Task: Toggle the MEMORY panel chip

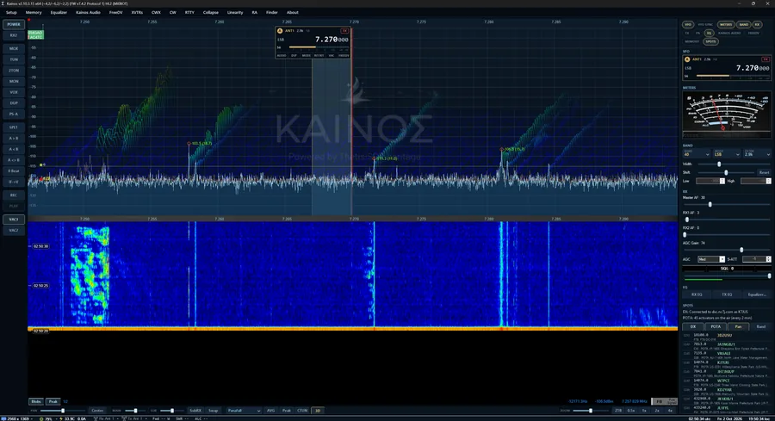Action: tap(692, 41)
